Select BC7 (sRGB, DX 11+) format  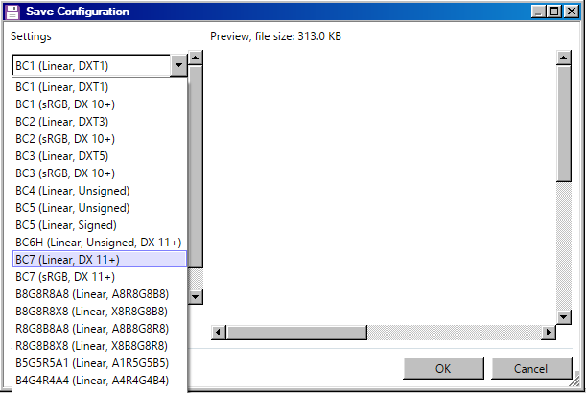pos(100,277)
